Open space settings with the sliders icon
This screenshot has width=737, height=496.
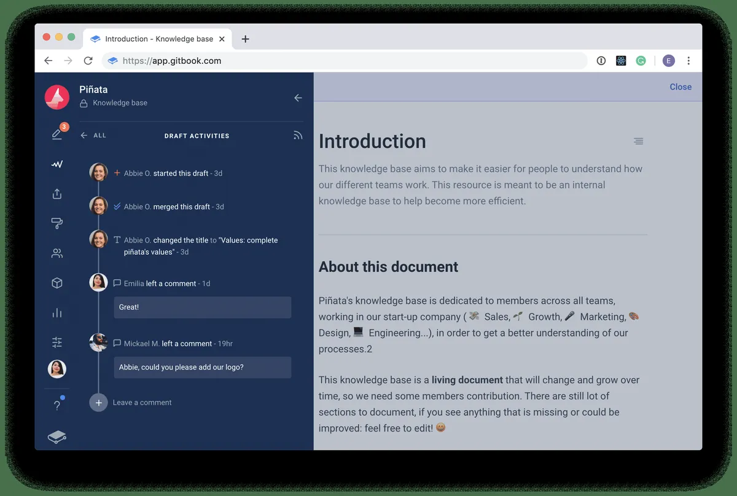[x=57, y=342]
